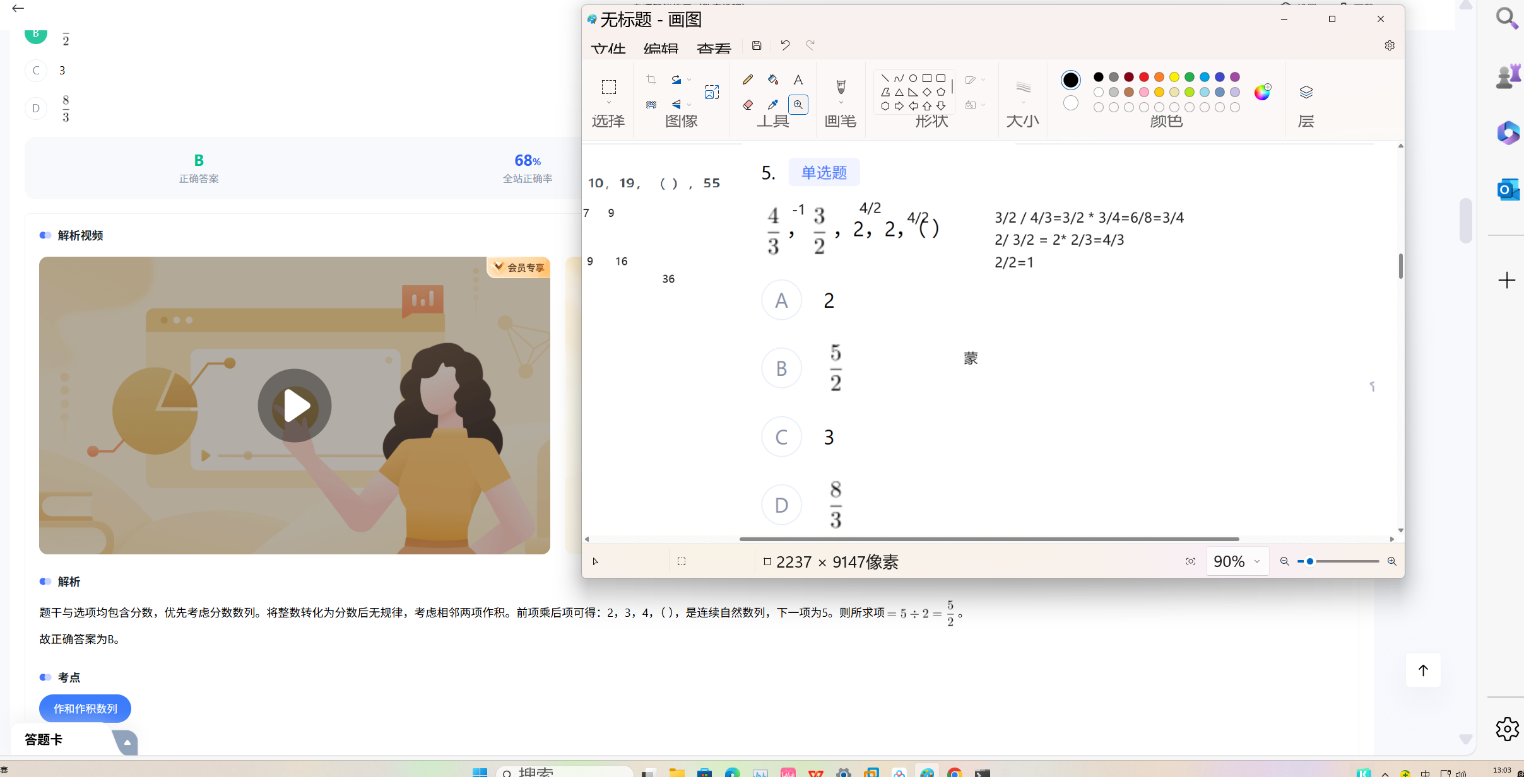Viewport: 1524px width, 777px height.
Task: Expand the brushes dropdown chevron
Action: 841,103
